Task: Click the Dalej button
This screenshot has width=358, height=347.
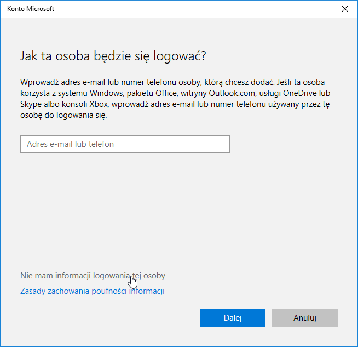Action: click(x=233, y=318)
